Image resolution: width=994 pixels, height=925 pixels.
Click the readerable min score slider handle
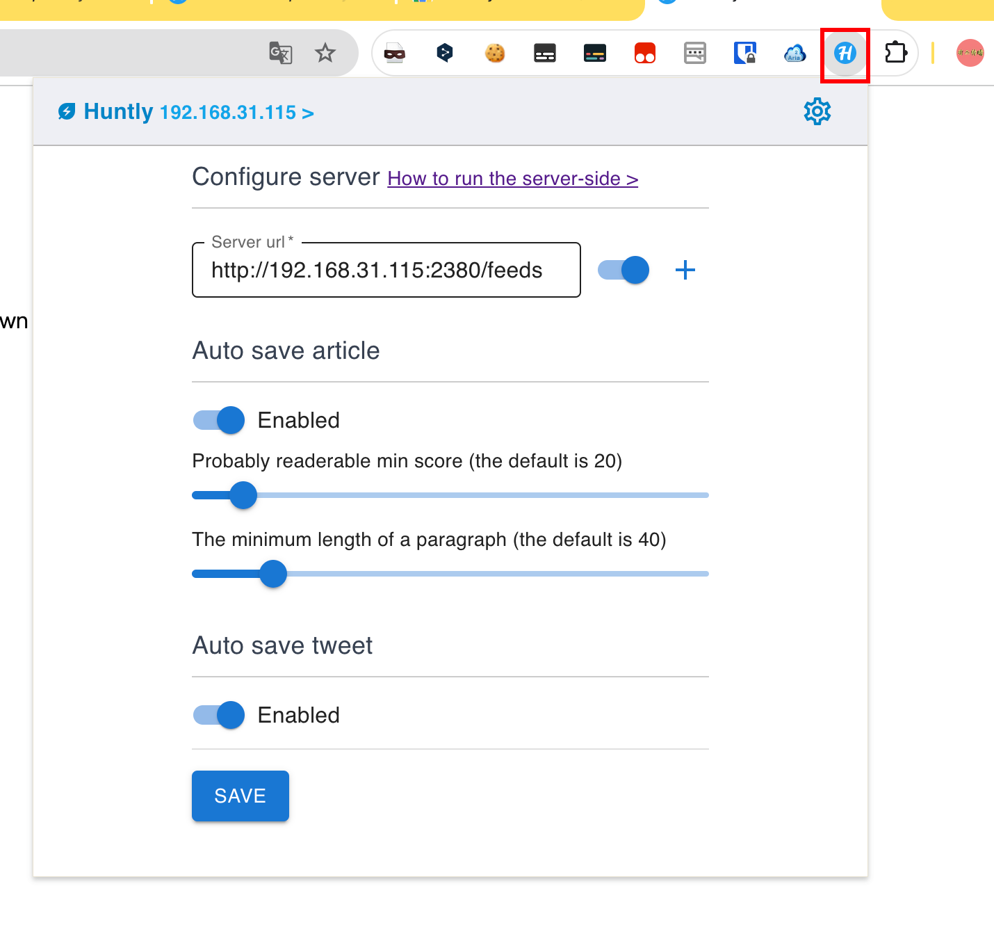click(x=243, y=495)
